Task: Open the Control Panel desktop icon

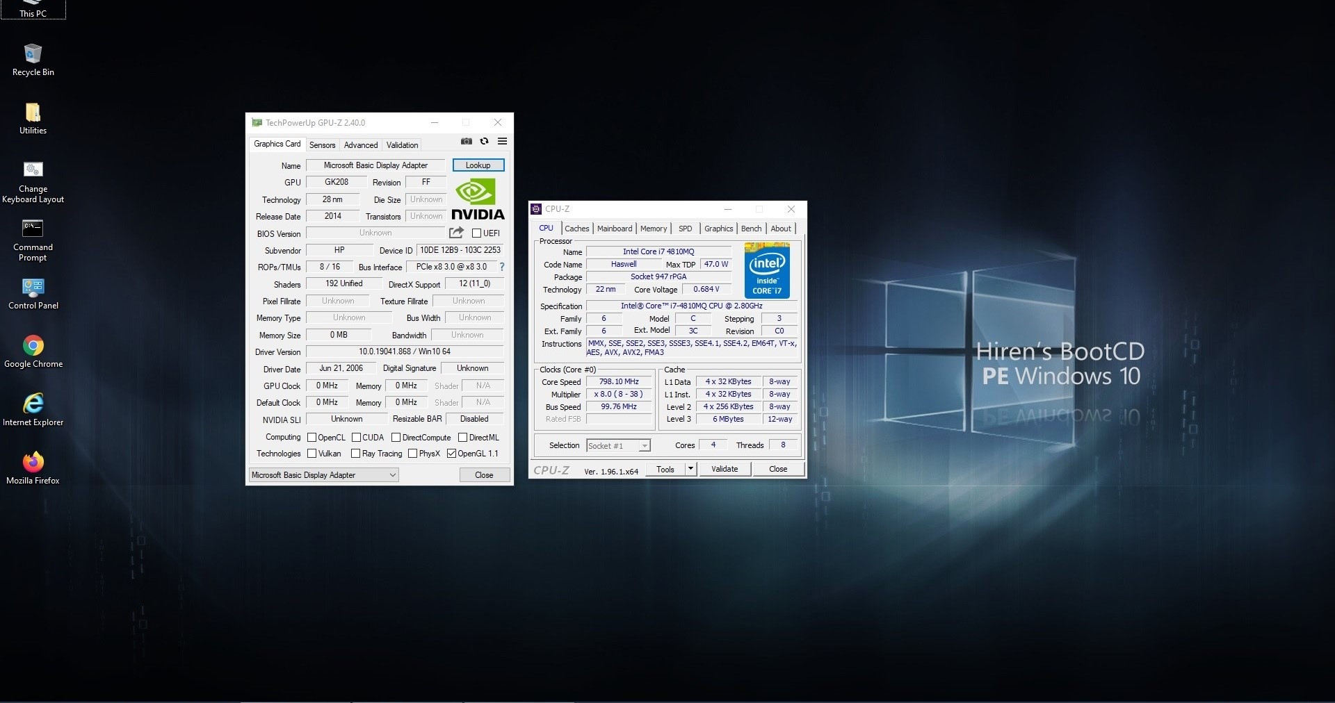Action: coord(33,294)
